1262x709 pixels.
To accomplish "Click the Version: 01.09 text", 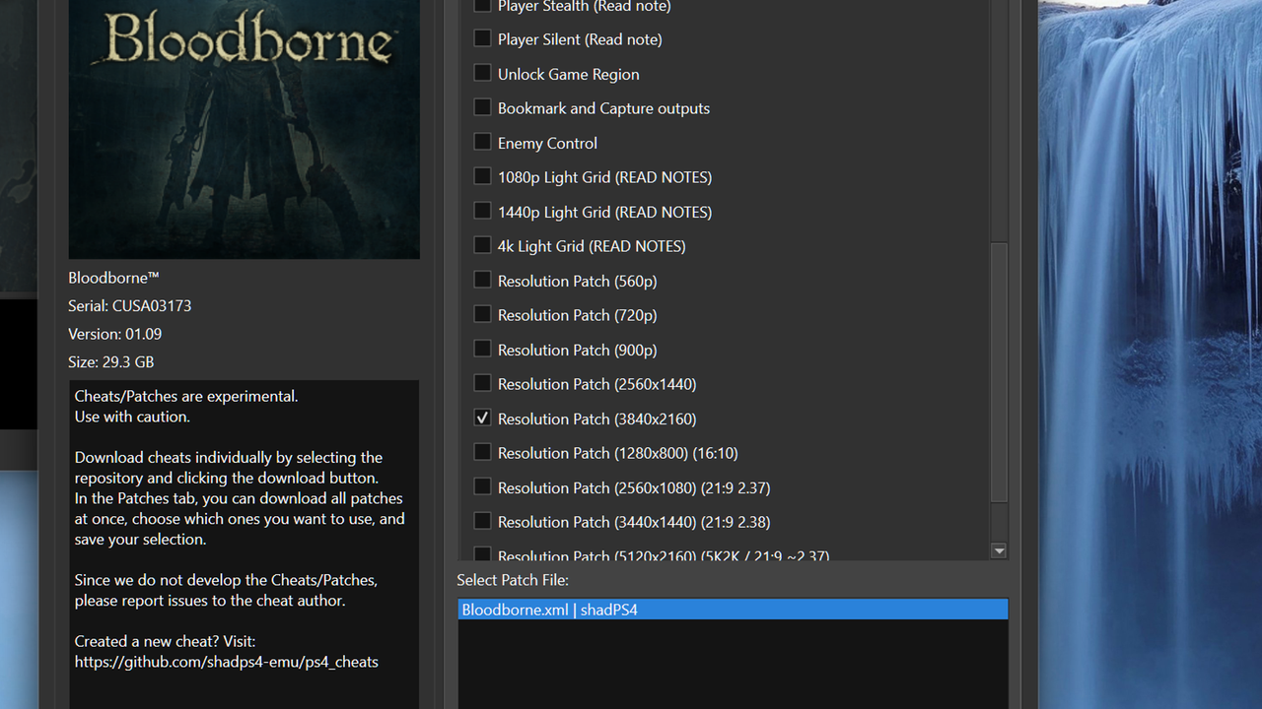I will pyautogui.click(x=114, y=334).
